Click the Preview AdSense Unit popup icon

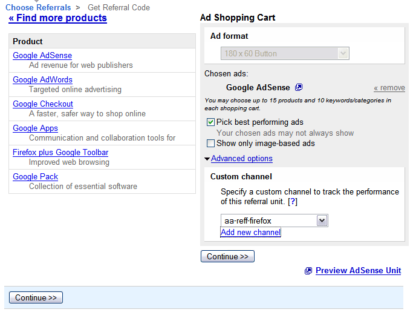click(x=308, y=271)
